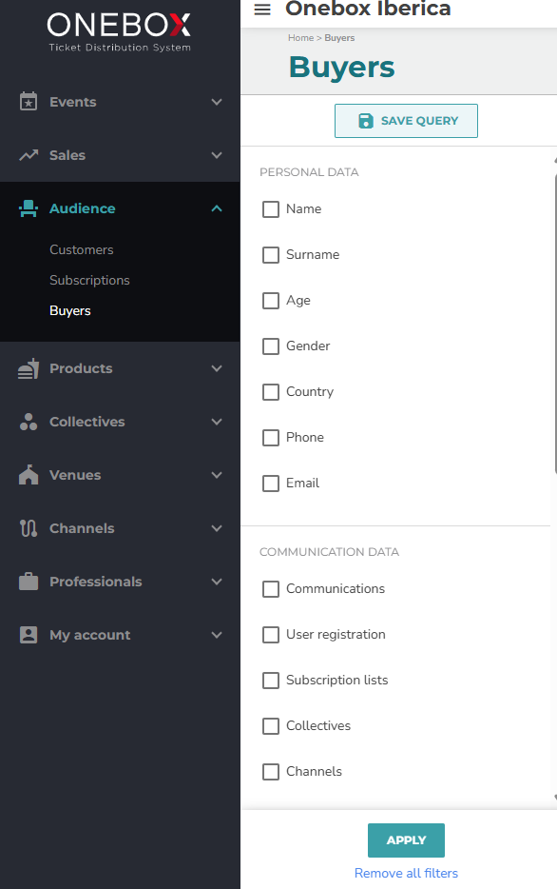Click the Channels route icon
Viewport: 557px width, 889px height.
point(29,528)
